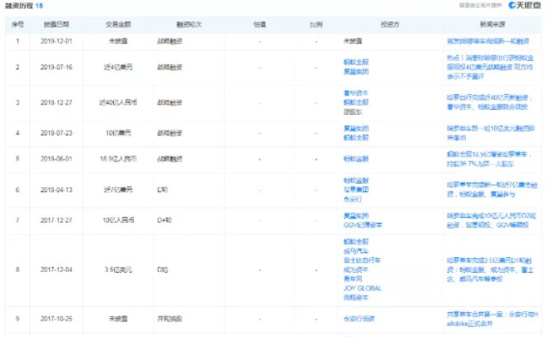Viewport: 549px width, 337px height.
Task: Select round cell D+轮
Action: (164, 220)
